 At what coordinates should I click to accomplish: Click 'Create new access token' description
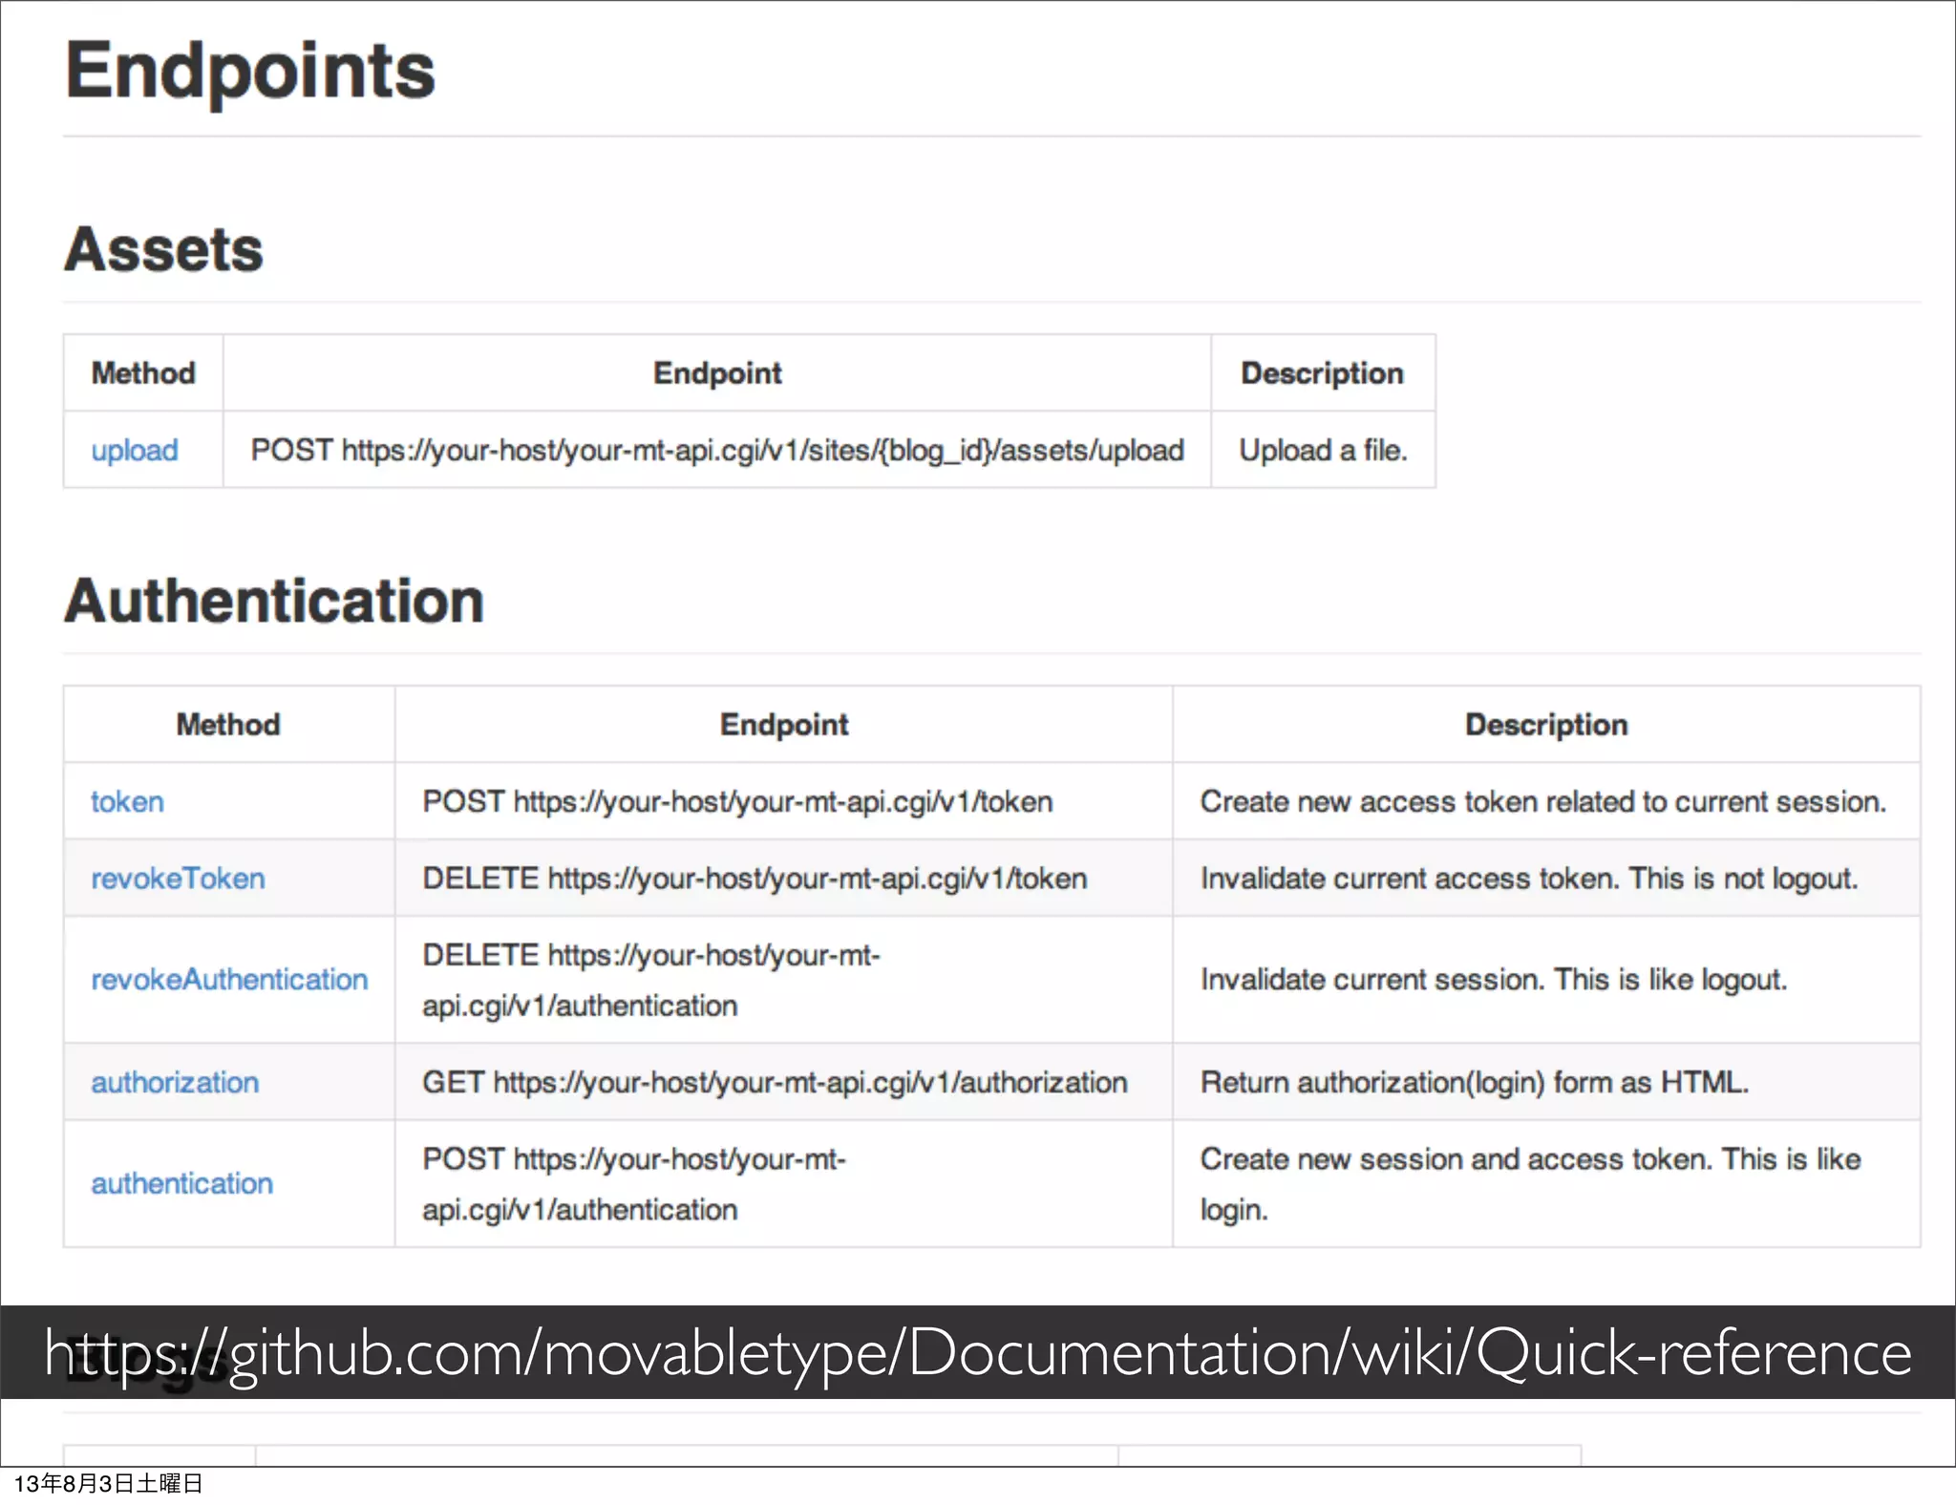tap(1543, 801)
